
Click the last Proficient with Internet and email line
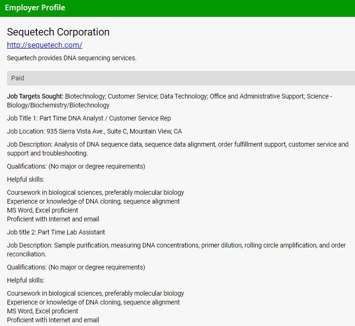[x=53, y=320]
